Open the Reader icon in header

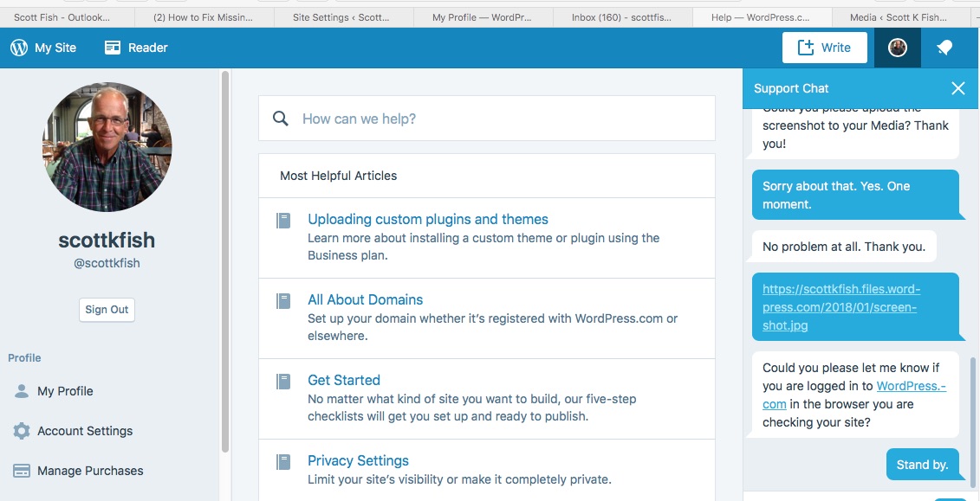click(x=113, y=48)
